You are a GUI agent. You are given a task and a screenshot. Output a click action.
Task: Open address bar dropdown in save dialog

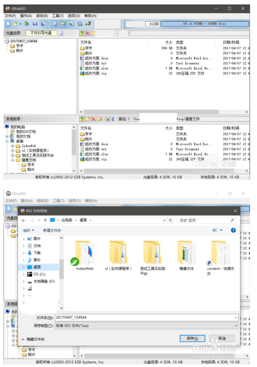[x=164, y=220]
